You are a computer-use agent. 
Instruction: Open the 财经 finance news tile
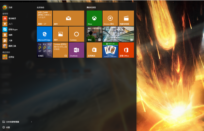94,34
